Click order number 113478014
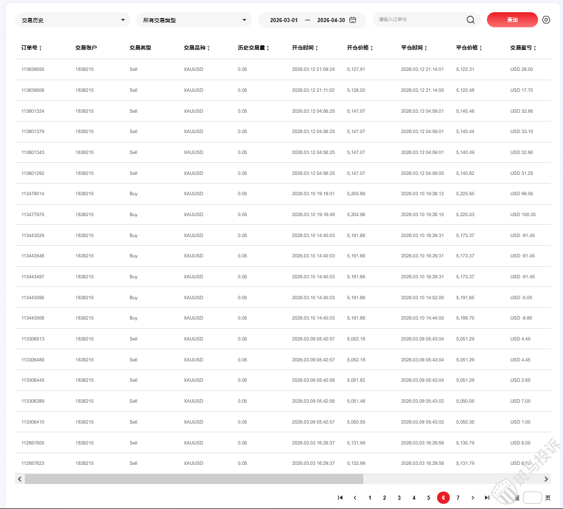 click(33, 193)
